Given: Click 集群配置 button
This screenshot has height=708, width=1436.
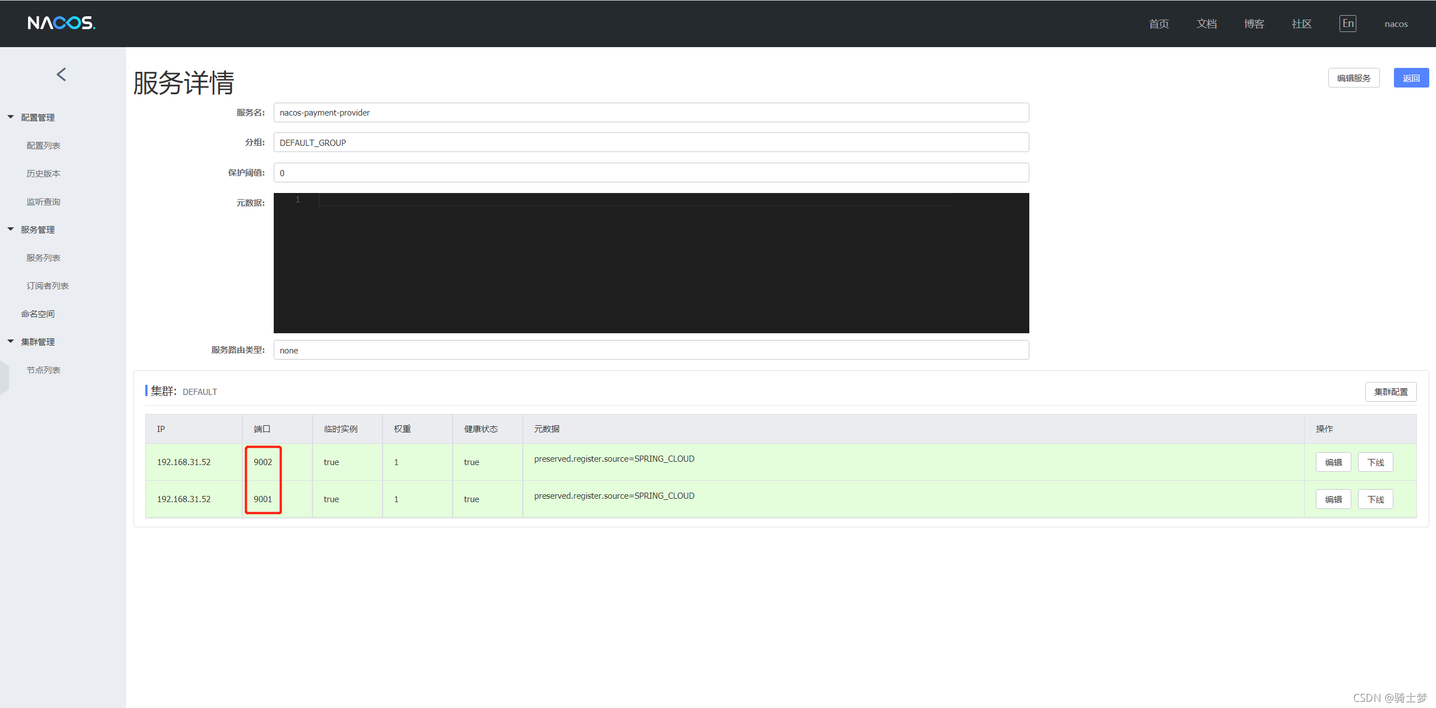Looking at the screenshot, I should 1391,392.
